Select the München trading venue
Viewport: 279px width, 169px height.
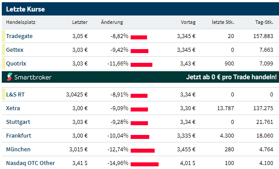point(18,150)
